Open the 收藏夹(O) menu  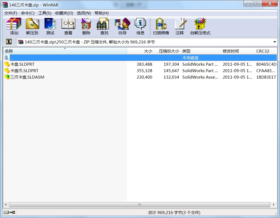click(64, 13)
